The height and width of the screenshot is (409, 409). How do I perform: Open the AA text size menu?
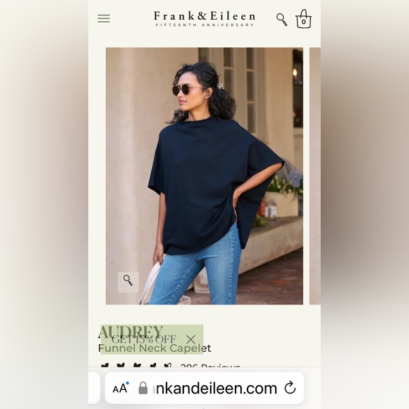pyautogui.click(x=121, y=388)
